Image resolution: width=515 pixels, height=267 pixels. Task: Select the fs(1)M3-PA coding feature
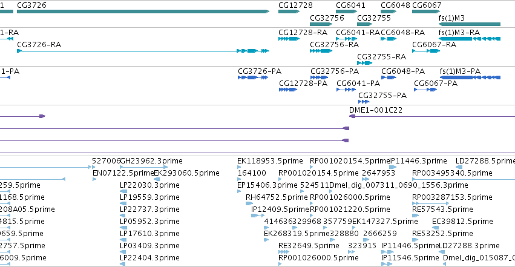point(470,77)
